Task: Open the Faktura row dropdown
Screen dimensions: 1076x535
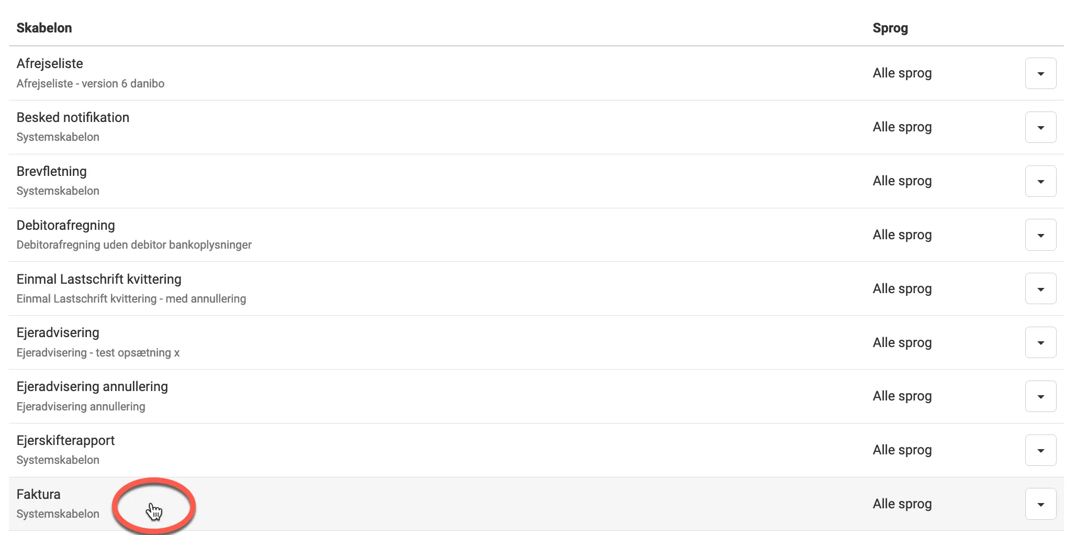Action: 1040,504
